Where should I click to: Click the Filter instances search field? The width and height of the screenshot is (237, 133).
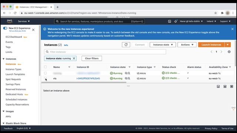(x=105, y=52)
